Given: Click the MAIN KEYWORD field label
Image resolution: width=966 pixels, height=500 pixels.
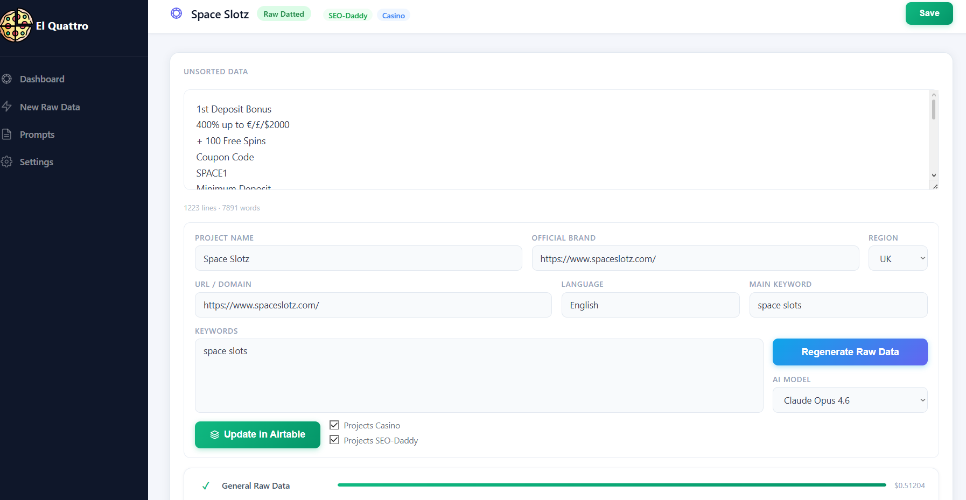Looking at the screenshot, I should pyautogui.click(x=780, y=284).
